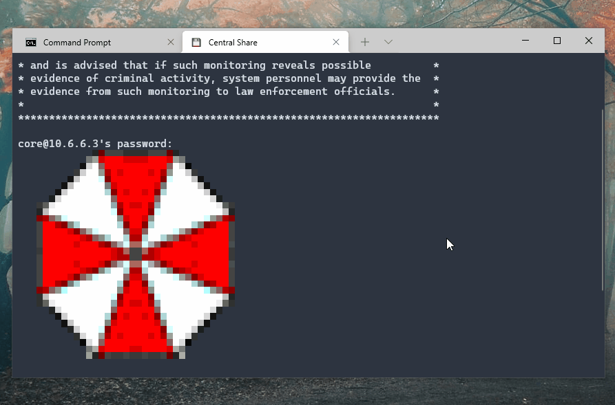Close the terminal window
Viewport: 615px width, 405px height.
pos(589,41)
